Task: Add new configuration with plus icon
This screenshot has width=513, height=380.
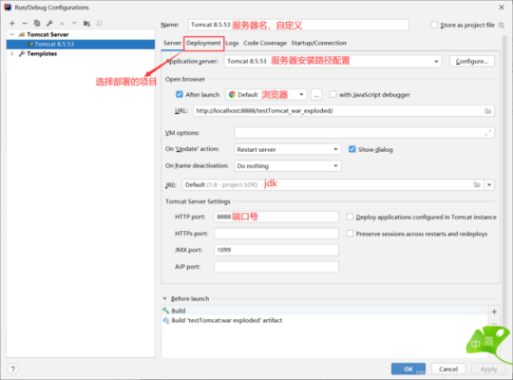Action: [x=12, y=23]
